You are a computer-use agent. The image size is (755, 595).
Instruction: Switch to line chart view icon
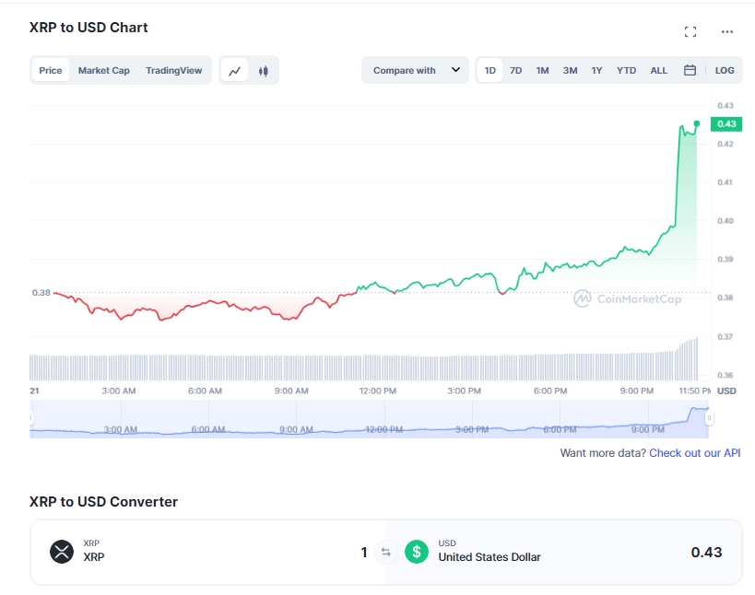coord(235,71)
